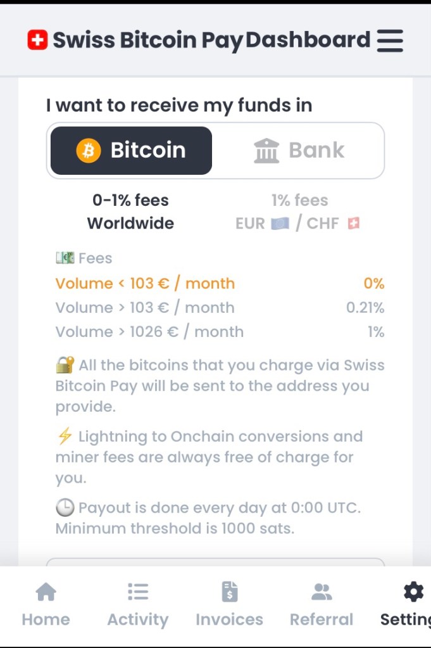Click the input field below payout info
Image resolution: width=431 pixels, height=648 pixels.
[215, 562]
